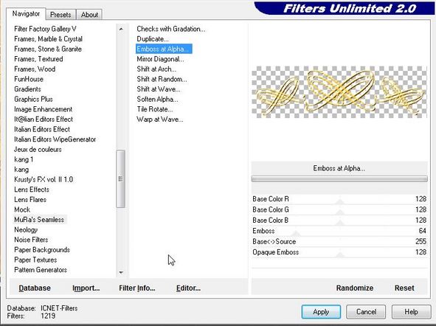Select the Neology category
The width and height of the screenshot is (436, 326).
point(26,229)
